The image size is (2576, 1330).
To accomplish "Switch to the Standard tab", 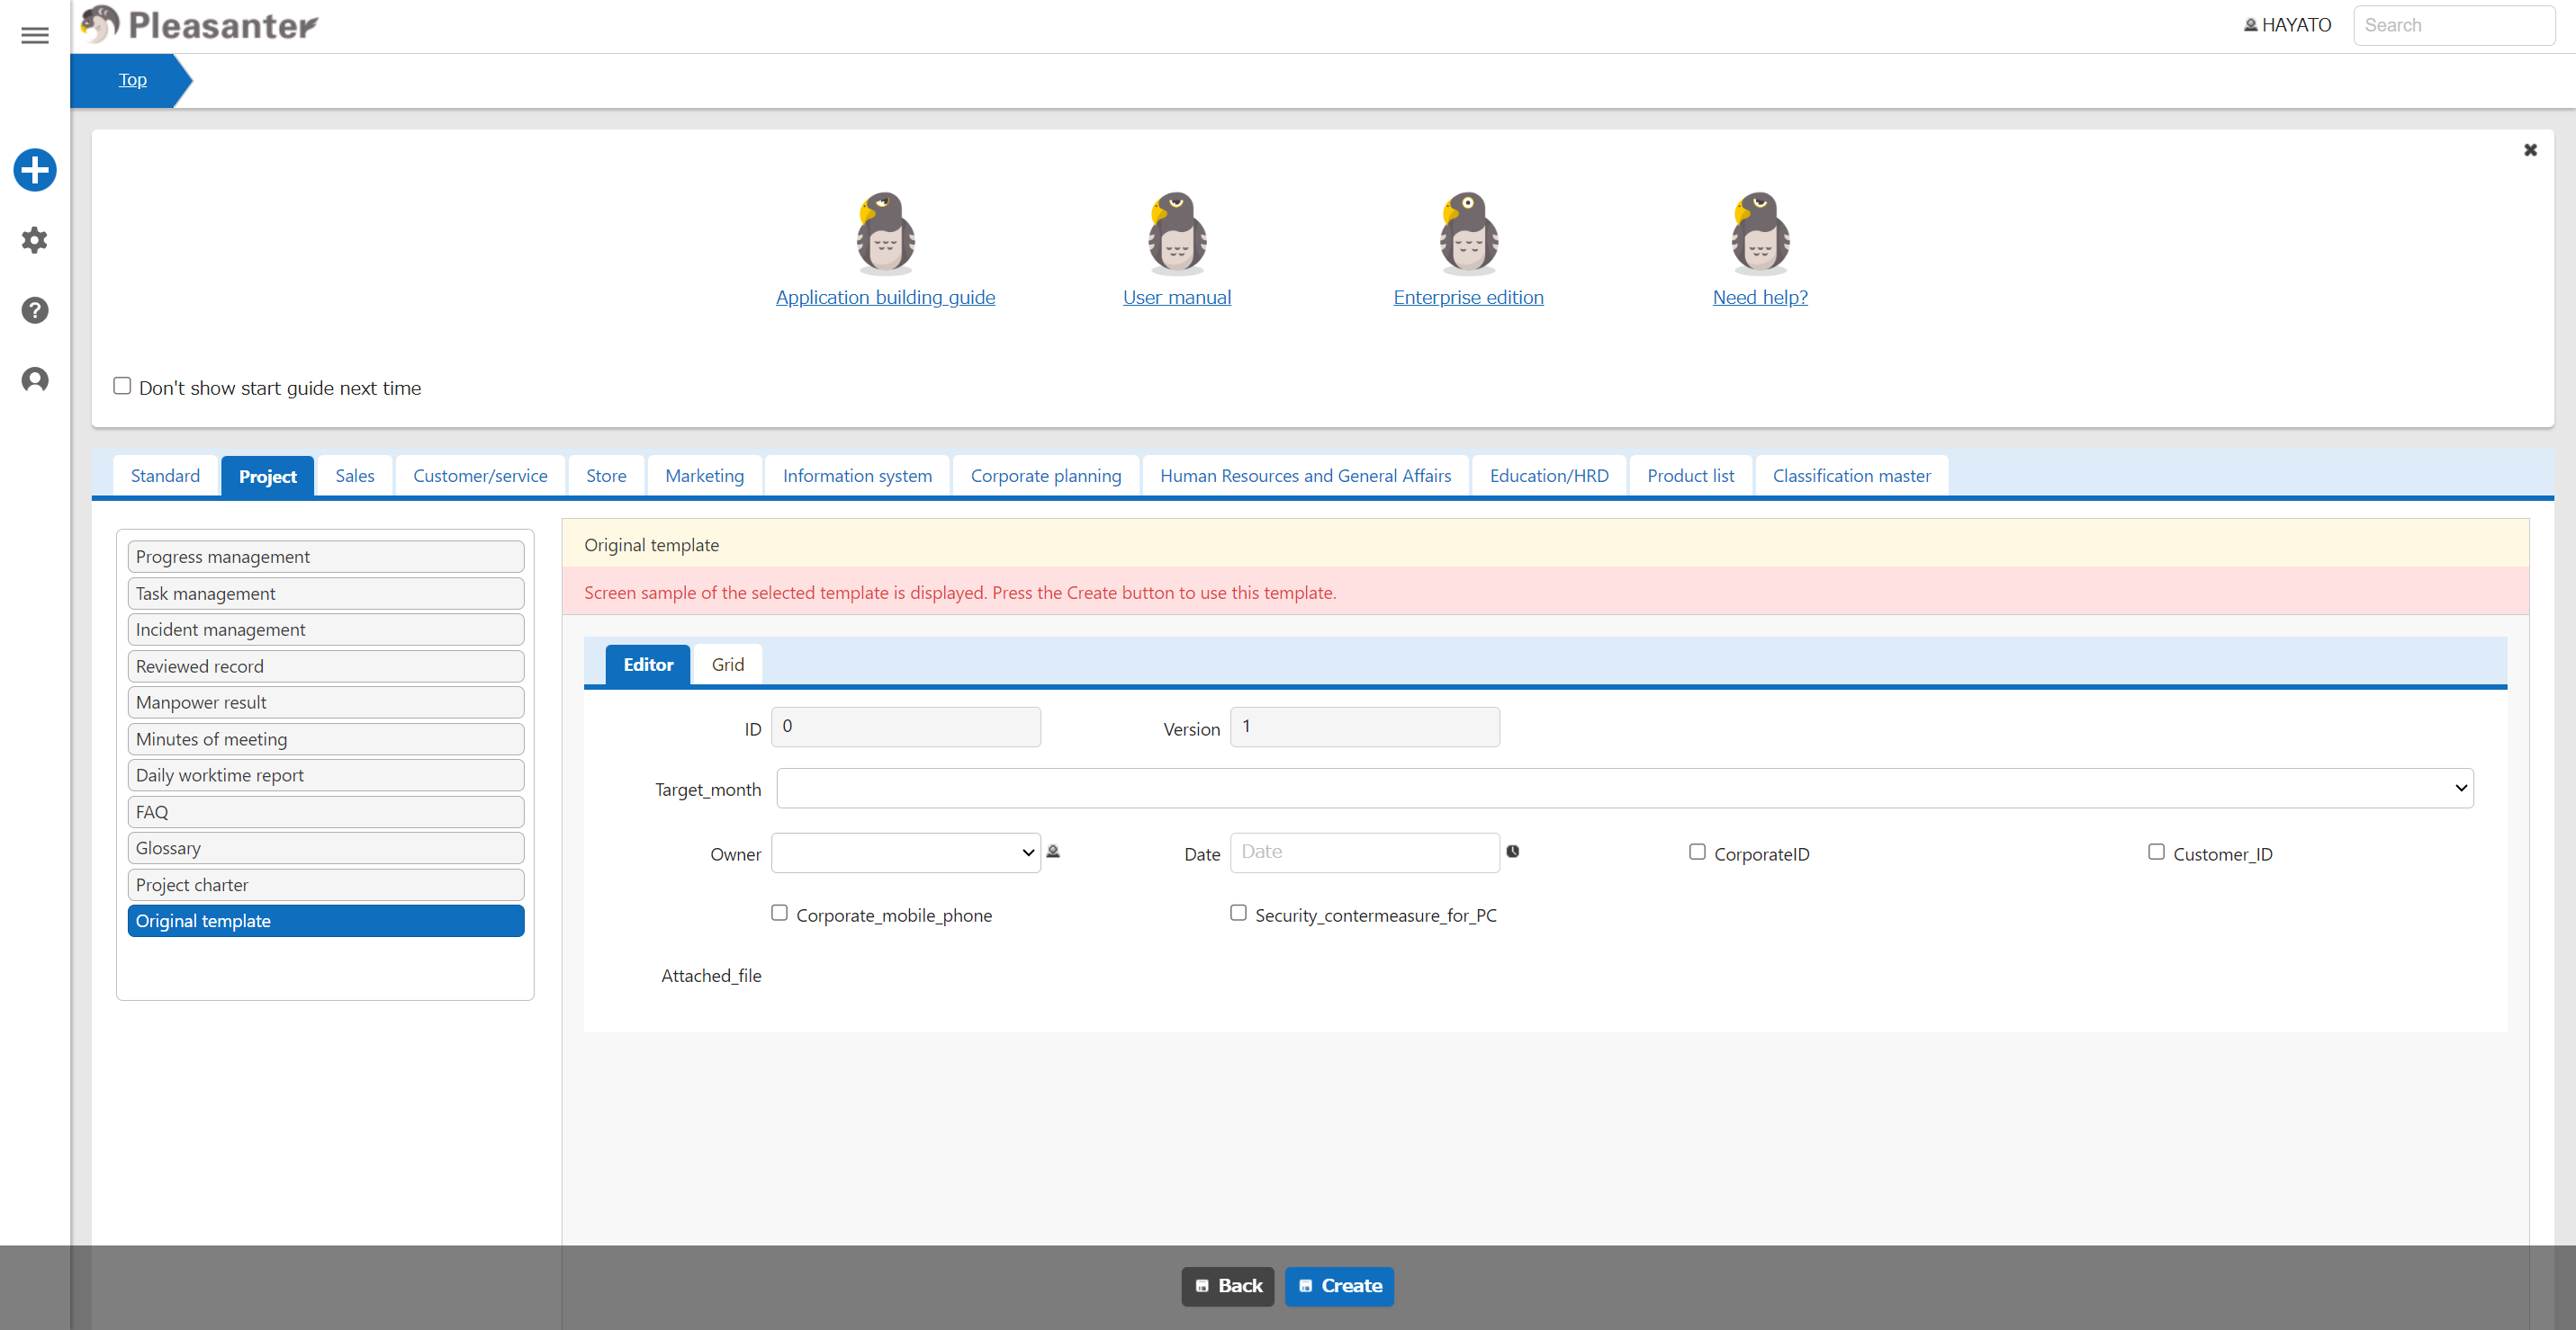I will [165, 476].
